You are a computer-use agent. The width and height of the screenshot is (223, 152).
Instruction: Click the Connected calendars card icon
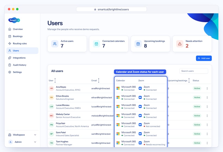point(97,44)
